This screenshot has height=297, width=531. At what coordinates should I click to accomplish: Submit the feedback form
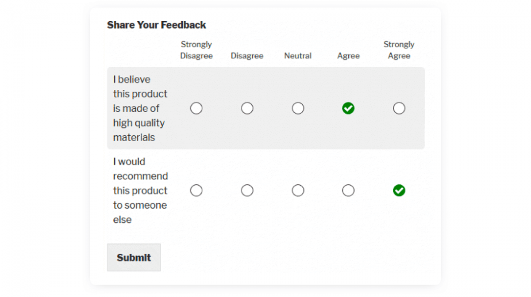[134, 257]
